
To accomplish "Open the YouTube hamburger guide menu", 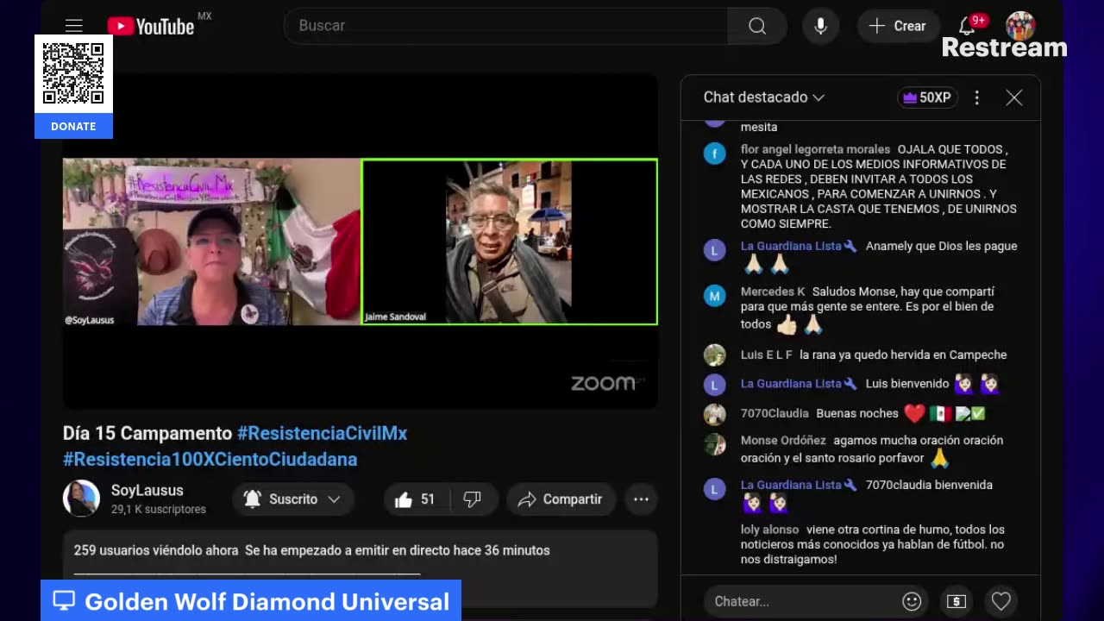I will (74, 26).
